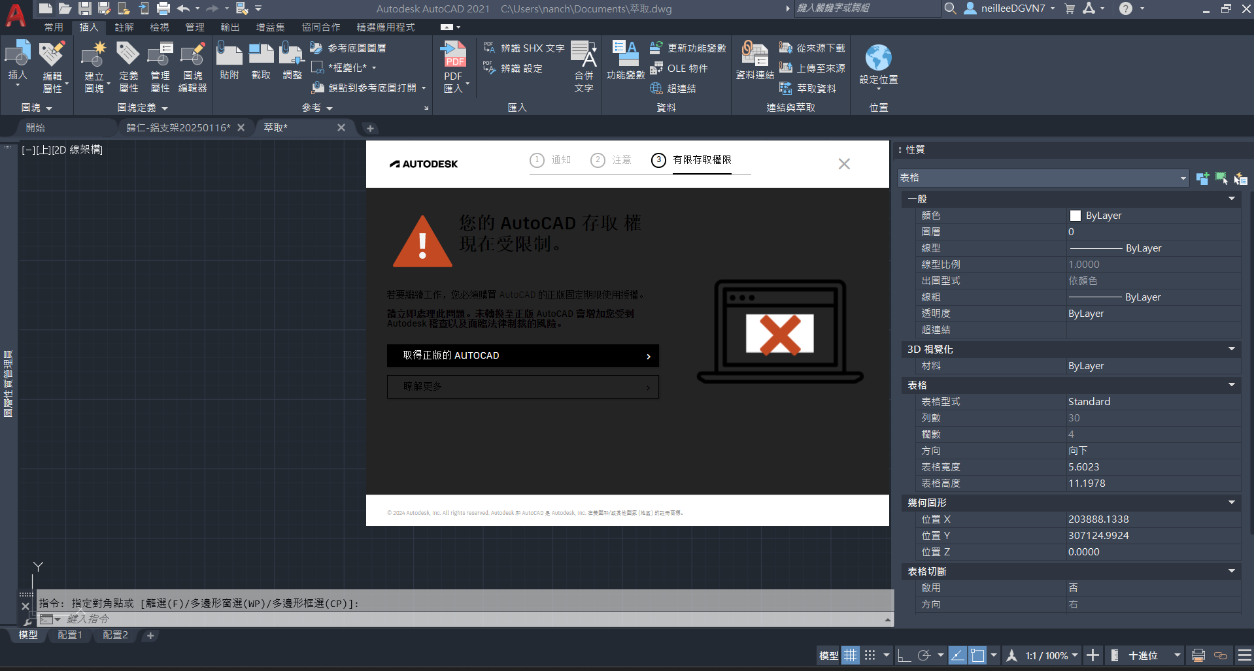Click the 瞭解更多 learn more button
Screen dimensions: 1254x671
522,387
